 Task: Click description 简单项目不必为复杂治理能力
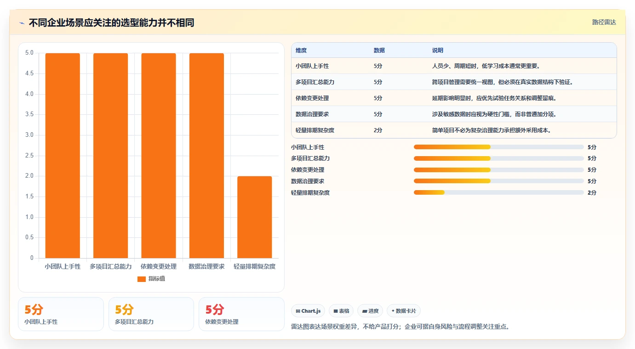[x=492, y=130]
